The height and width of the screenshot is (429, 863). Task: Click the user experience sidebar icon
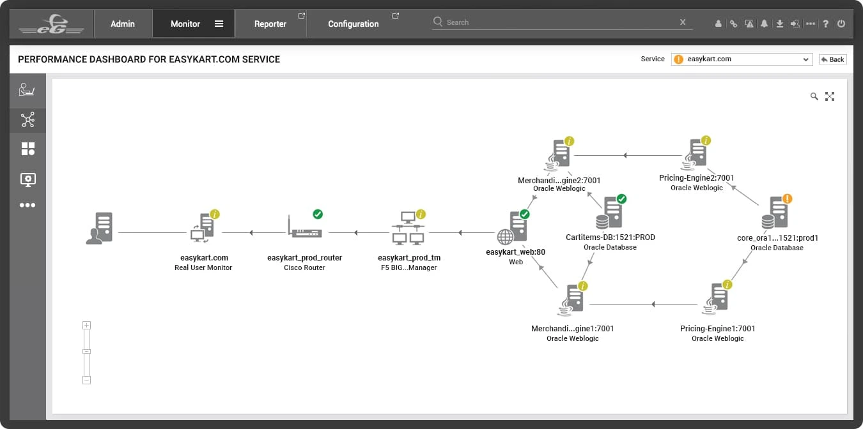[27, 90]
